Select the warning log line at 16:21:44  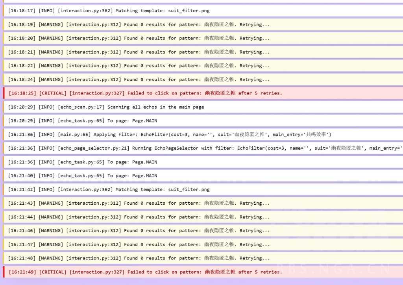click(139, 217)
